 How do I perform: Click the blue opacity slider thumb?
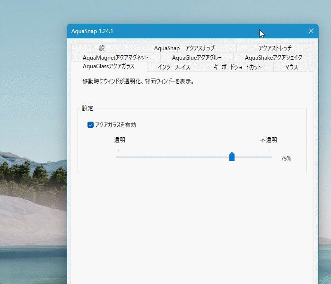tap(232, 156)
